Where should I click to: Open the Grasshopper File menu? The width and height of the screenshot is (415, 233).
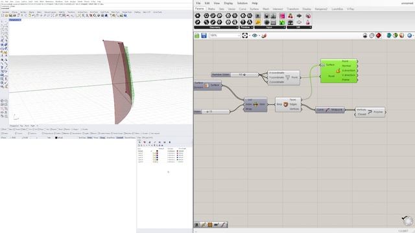click(x=198, y=3)
